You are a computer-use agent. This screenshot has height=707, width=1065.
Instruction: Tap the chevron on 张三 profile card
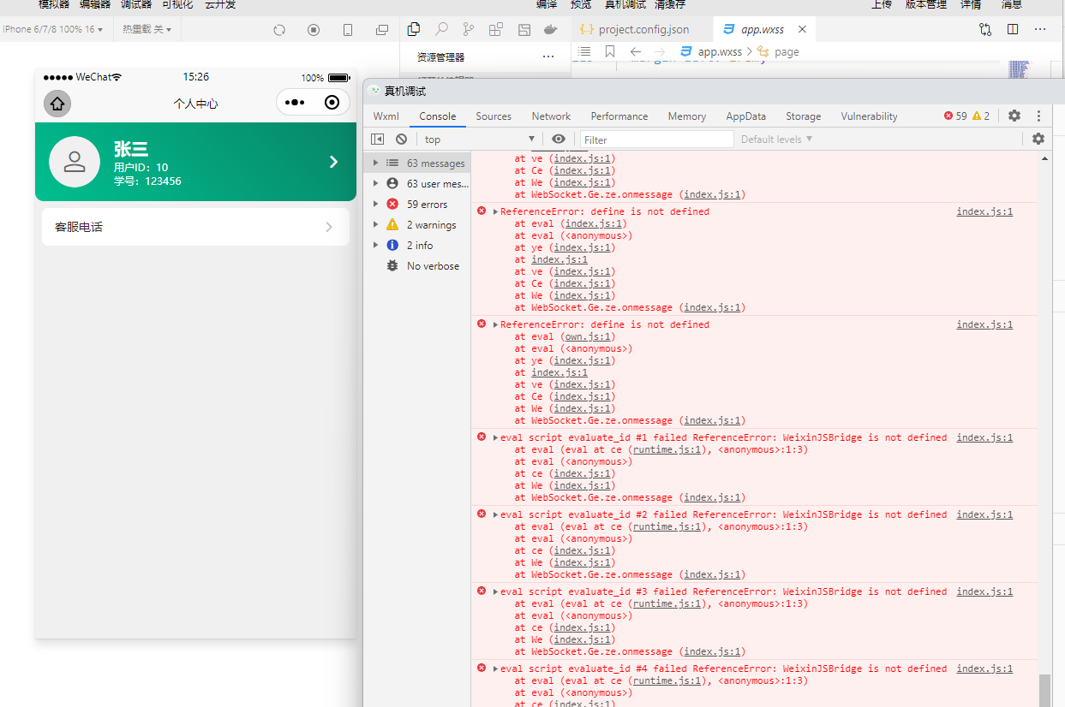click(333, 161)
